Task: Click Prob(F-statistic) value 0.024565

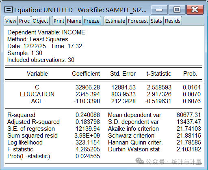Action: point(88,156)
